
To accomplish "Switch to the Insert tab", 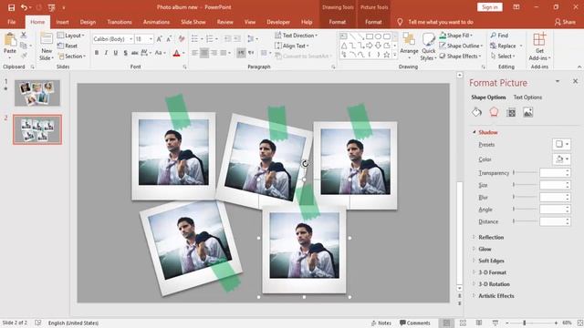I will 62,22.
